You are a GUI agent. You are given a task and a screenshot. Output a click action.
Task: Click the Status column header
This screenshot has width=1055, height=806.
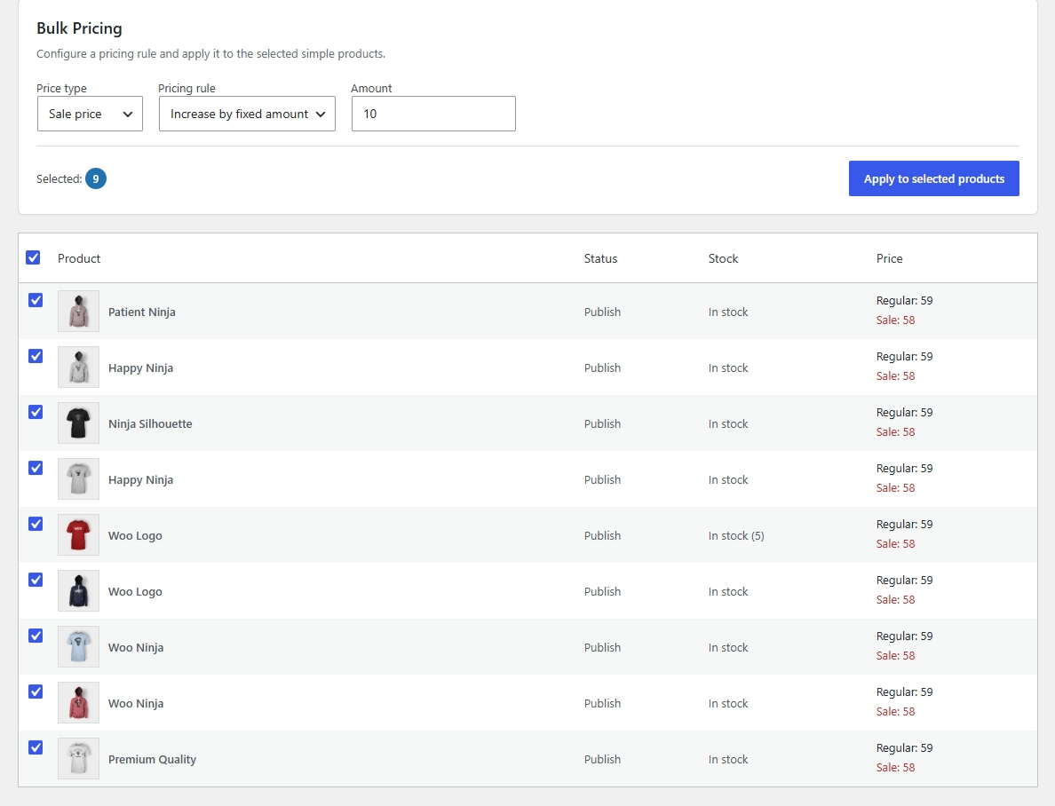600,258
